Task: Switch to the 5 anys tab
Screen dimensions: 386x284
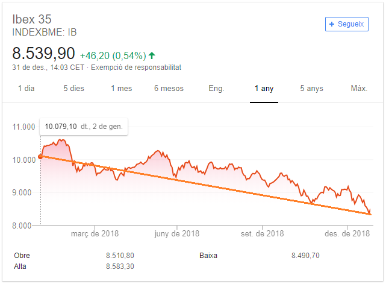Action: 311,89
